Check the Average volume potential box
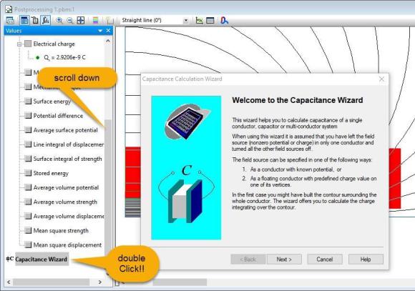The image size is (415, 291). click(28, 187)
